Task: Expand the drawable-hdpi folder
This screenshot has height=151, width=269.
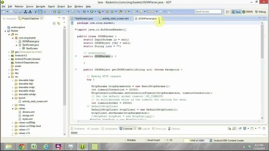Action: pos(13,80)
